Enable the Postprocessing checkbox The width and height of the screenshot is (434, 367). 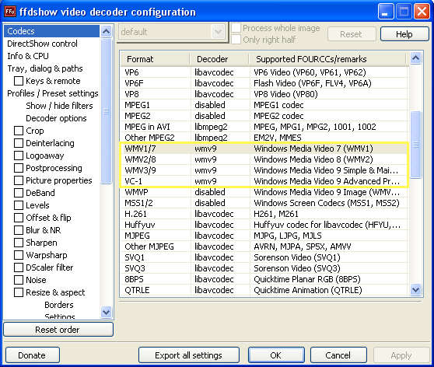(19, 168)
